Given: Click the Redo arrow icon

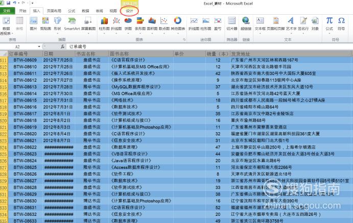Looking at the screenshot, I should pos(23,3).
